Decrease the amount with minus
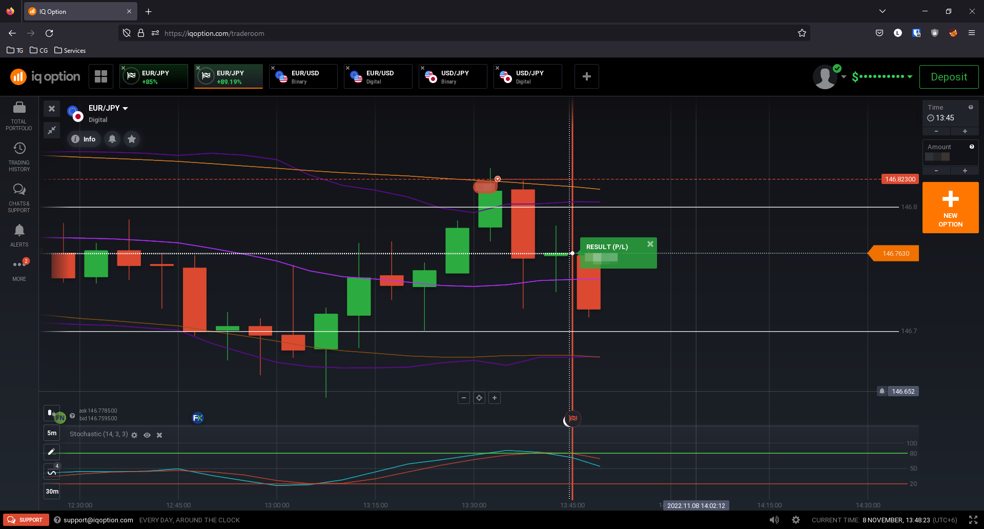This screenshot has height=529, width=984. pyautogui.click(x=936, y=171)
